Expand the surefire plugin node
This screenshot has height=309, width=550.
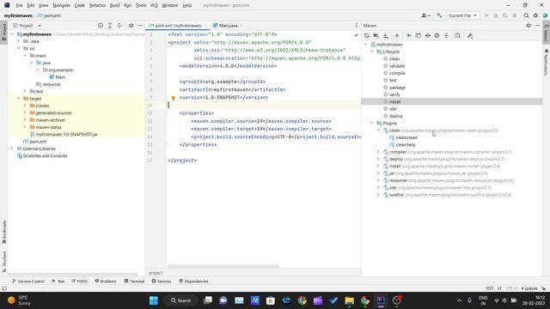(x=378, y=195)
